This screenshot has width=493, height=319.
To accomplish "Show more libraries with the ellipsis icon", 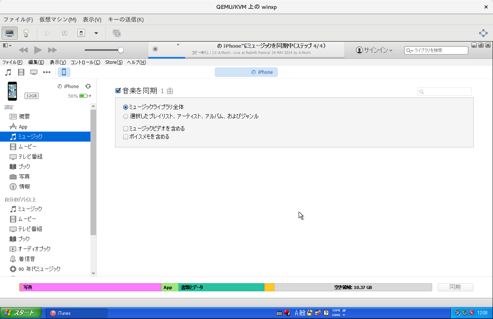I will pyautogui.click(x=47, y=72).
